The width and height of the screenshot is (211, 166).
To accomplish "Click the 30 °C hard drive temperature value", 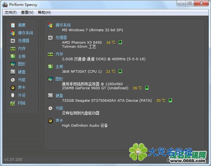I will pyautogui.click(x=161, y=100).
